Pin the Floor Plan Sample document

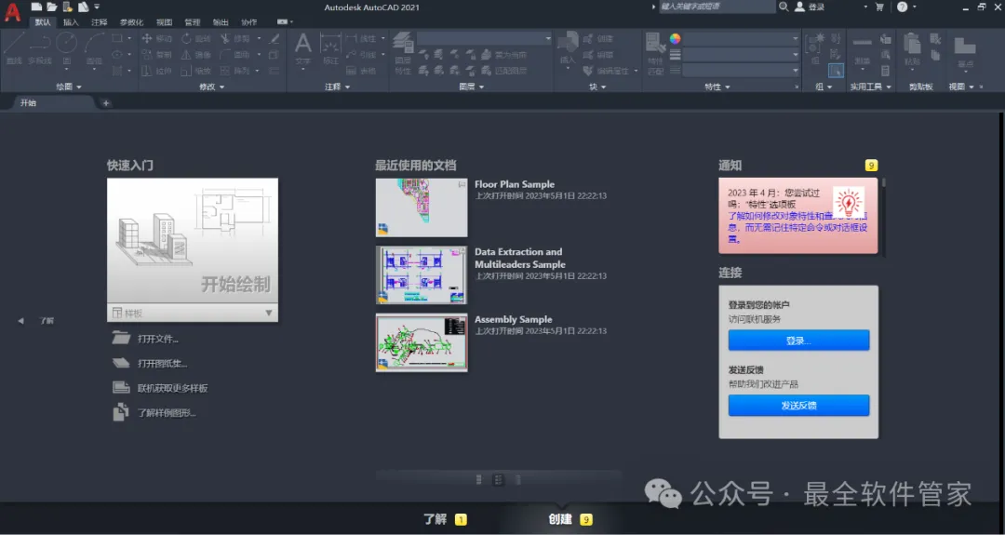point(462,184)
